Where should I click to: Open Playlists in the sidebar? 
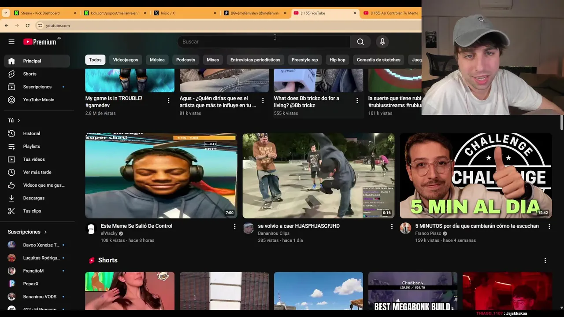[37, 146]
